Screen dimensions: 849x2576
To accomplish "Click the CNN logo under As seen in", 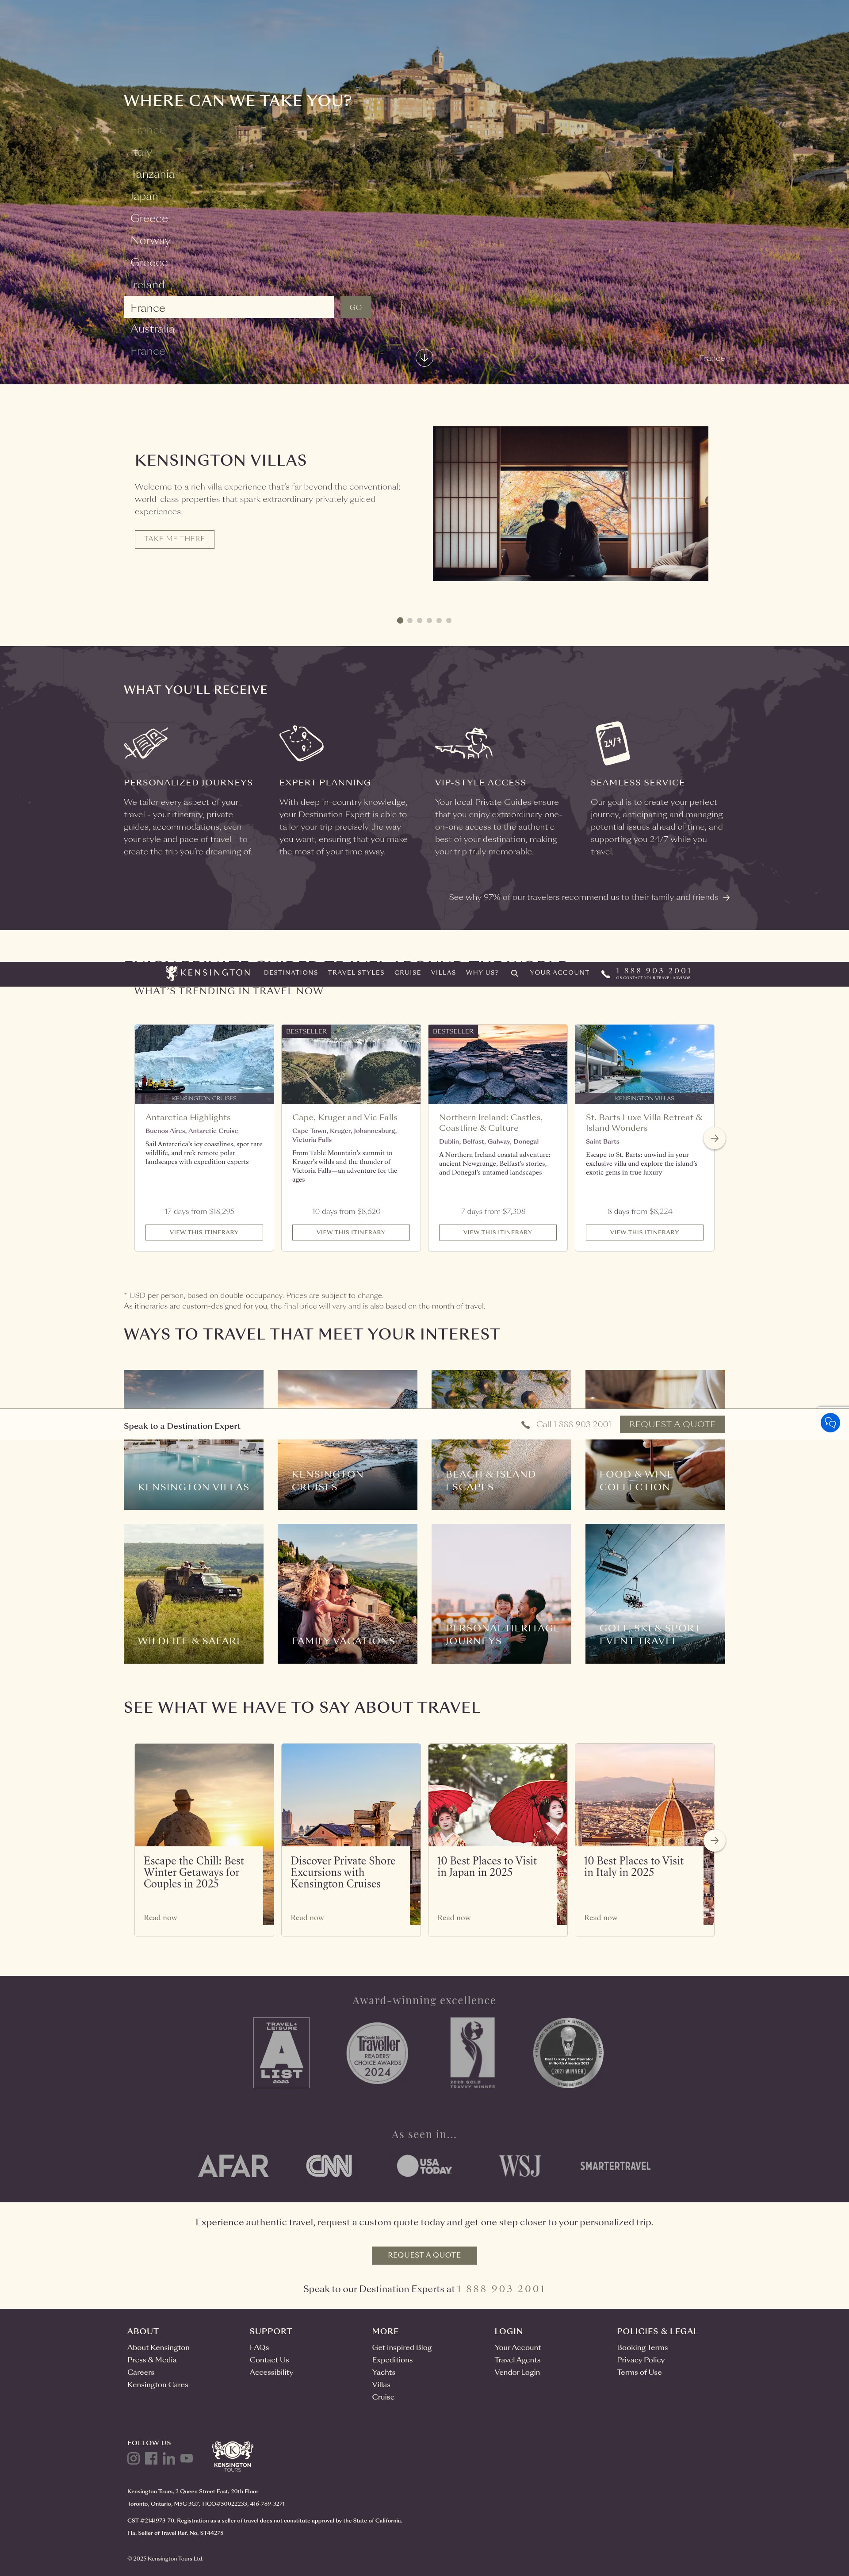I will click(329, 2165).
